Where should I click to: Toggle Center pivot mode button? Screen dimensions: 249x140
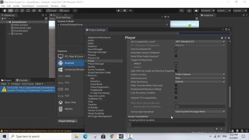tap(52, 10)
